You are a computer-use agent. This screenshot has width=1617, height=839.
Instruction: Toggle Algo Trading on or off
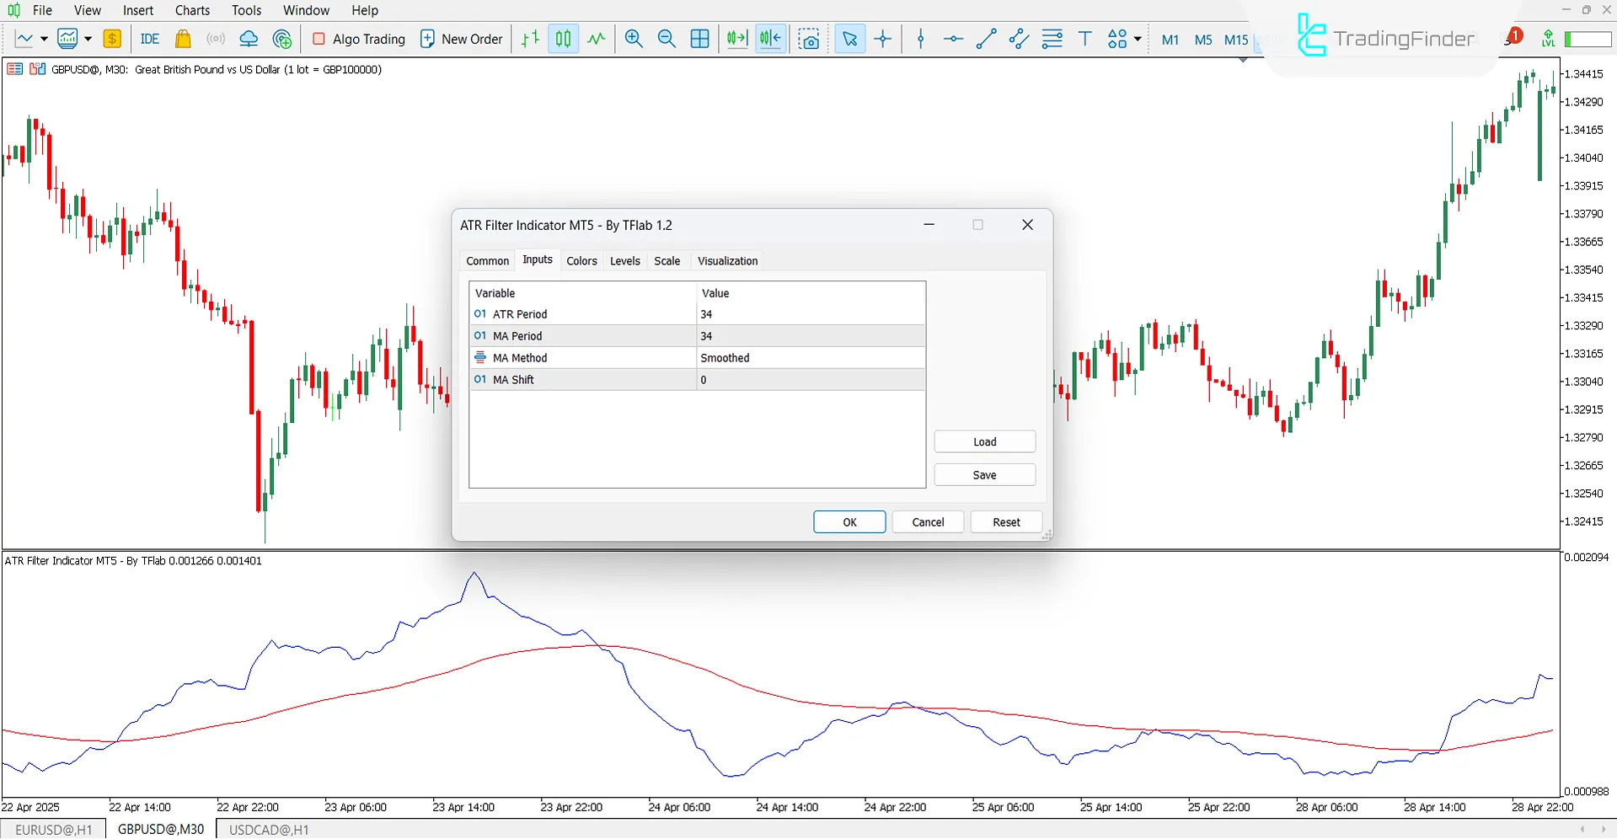359,39
